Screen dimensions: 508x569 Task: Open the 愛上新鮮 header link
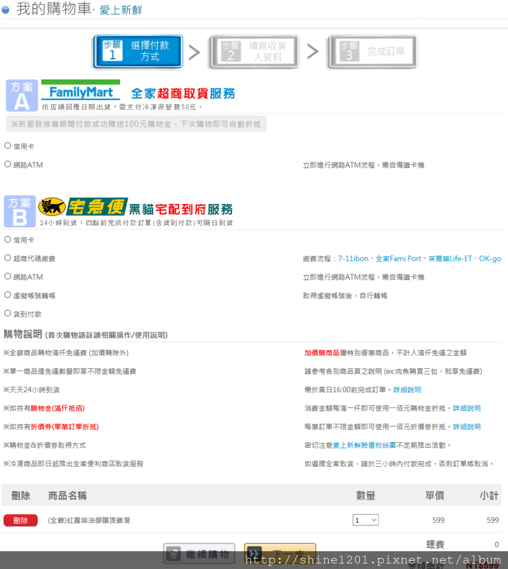(121, 8)
